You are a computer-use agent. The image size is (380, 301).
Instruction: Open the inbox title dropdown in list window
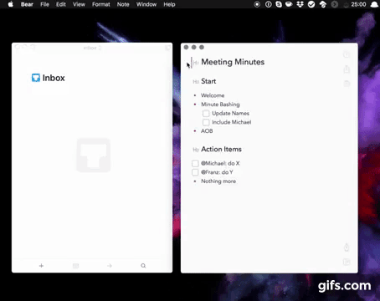click(x=92, y=48)
